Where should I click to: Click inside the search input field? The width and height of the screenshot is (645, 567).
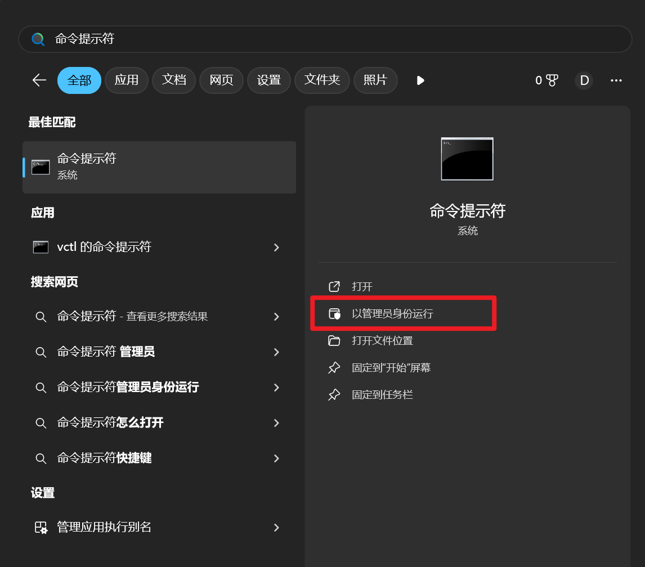click(x=225, y=39)
